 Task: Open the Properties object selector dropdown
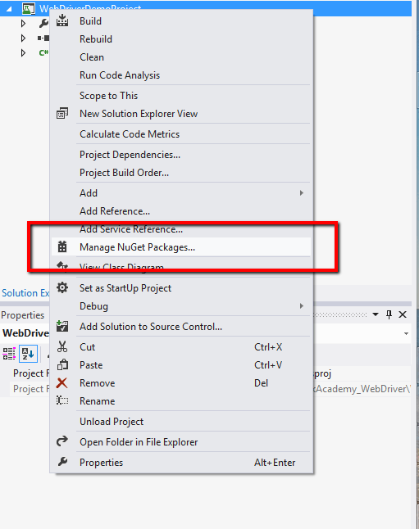point(406,333)
